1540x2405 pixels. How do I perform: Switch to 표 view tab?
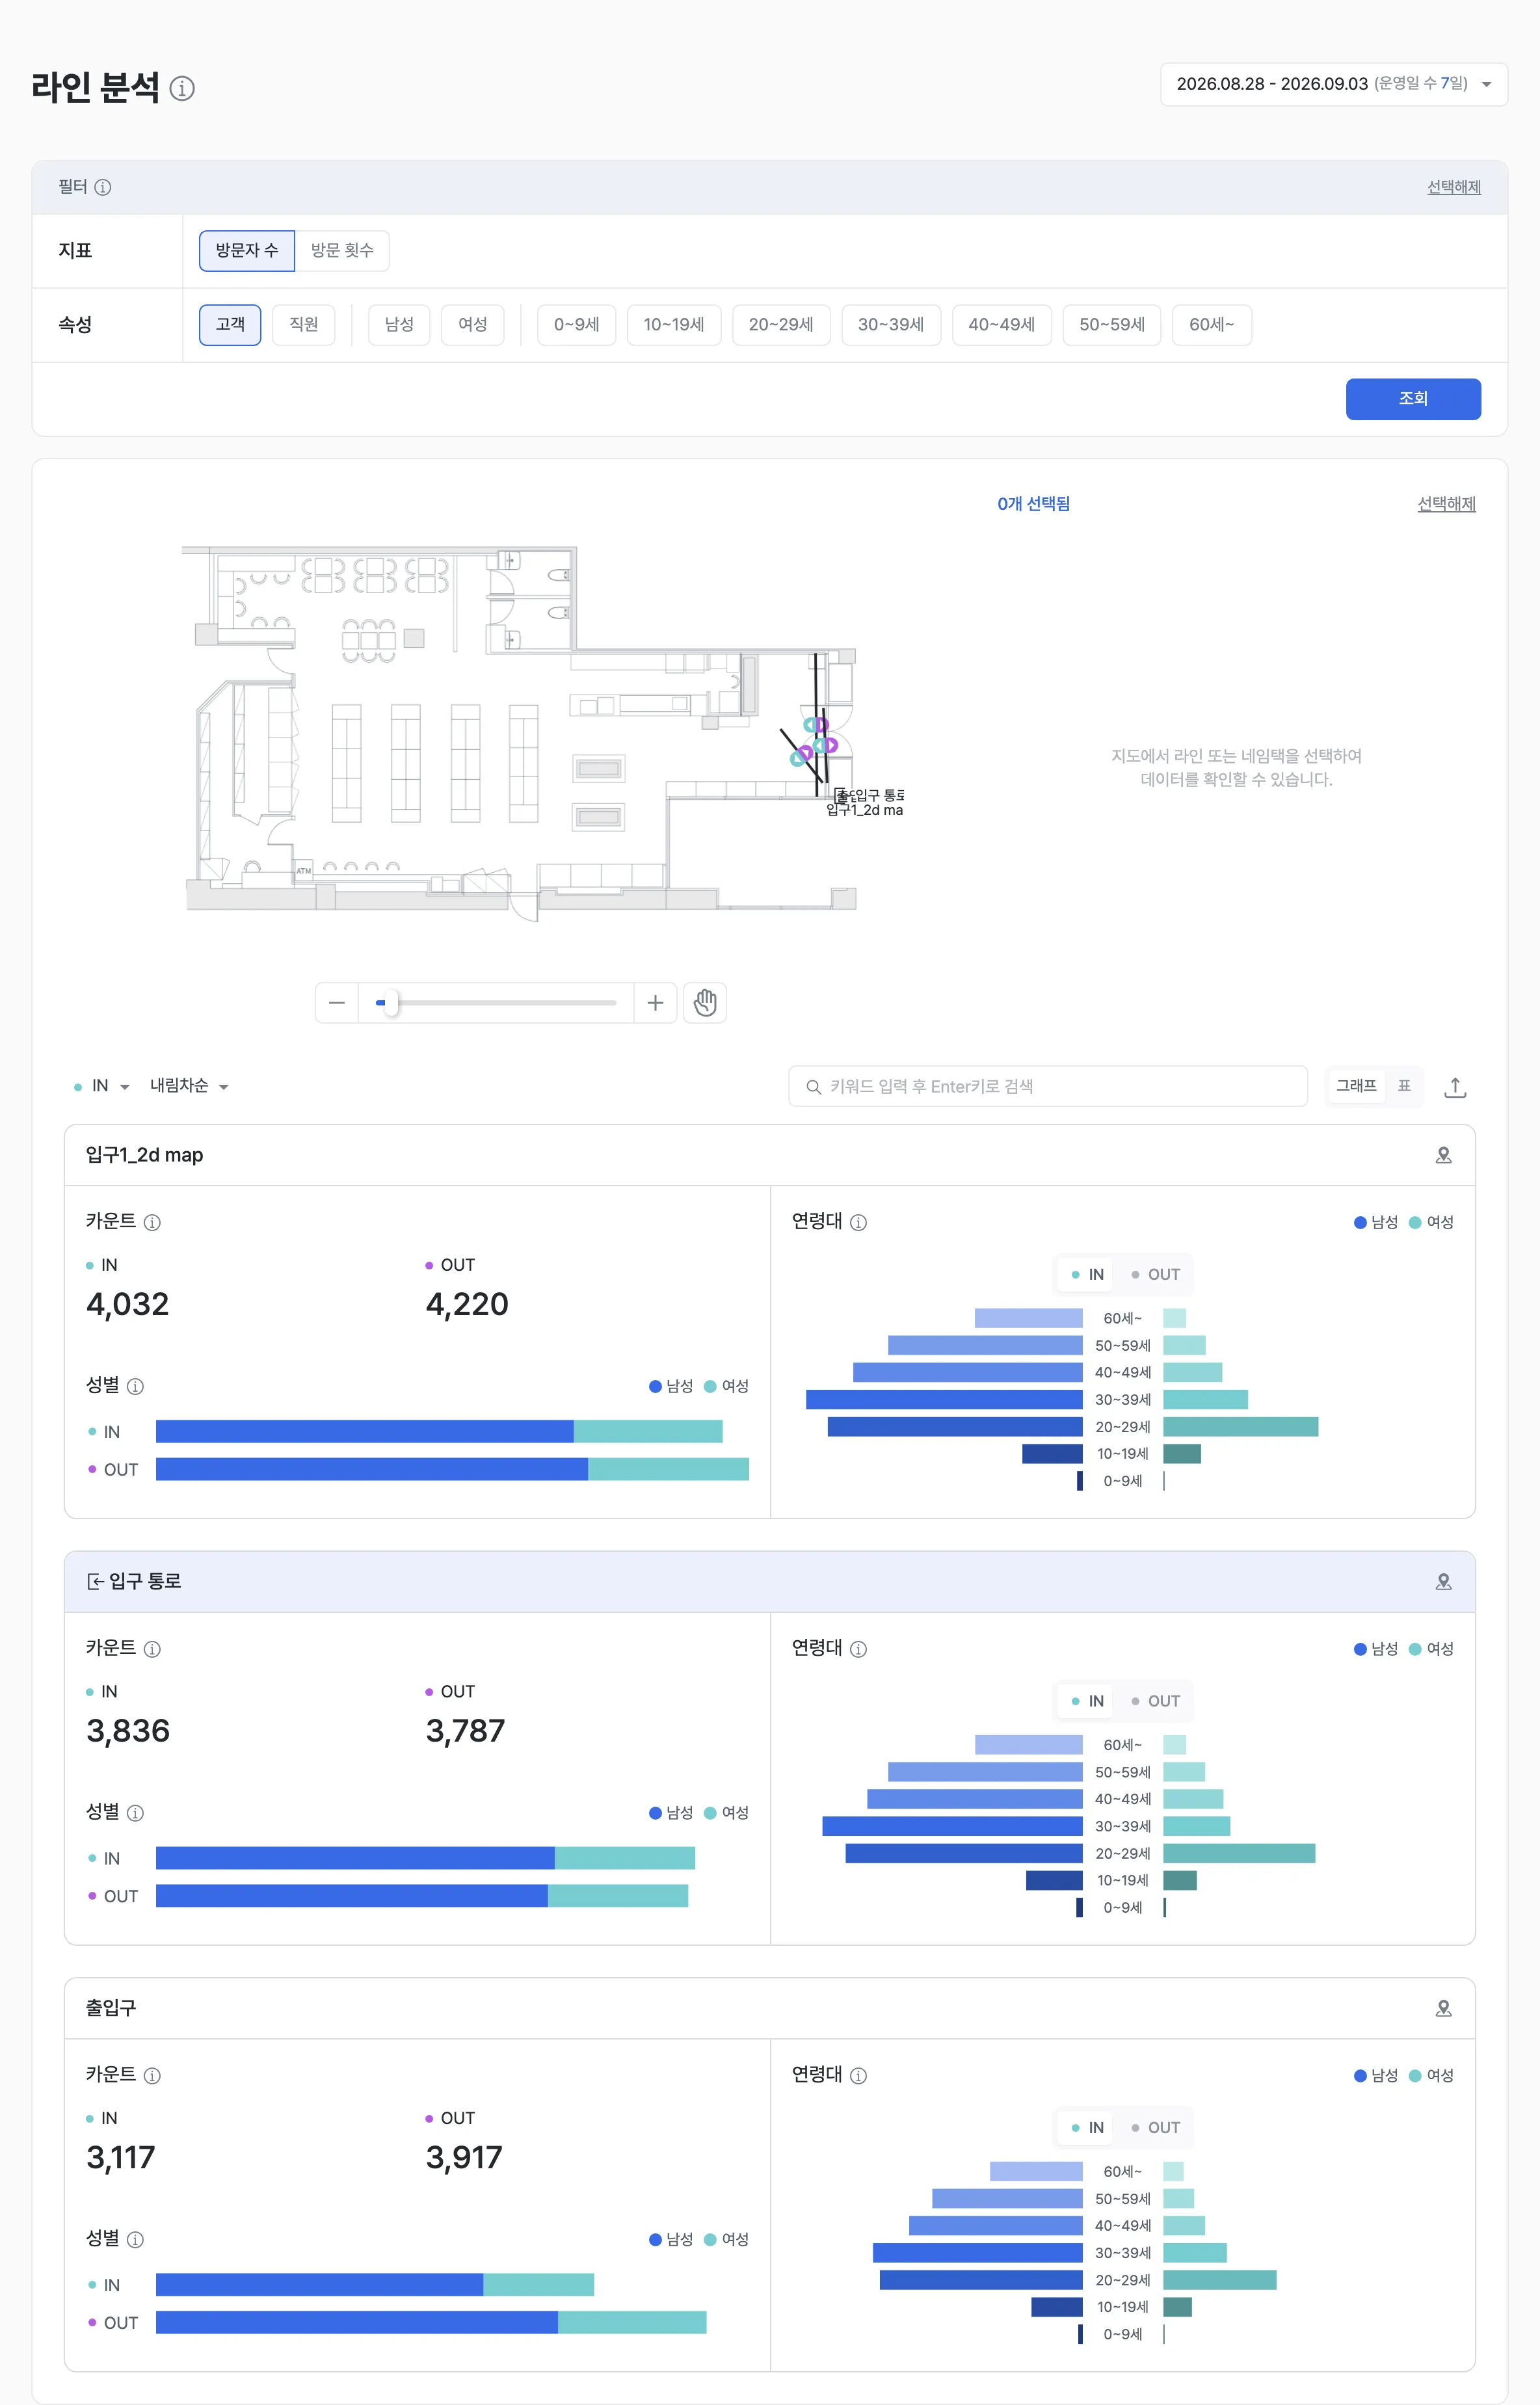(1404, 1086)
